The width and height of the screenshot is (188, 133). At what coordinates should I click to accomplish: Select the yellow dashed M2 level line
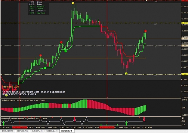(91, 74)
